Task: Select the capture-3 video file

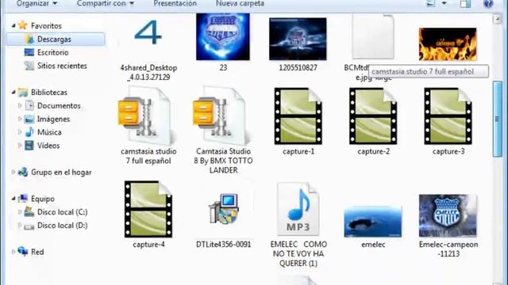Action: 448,116
